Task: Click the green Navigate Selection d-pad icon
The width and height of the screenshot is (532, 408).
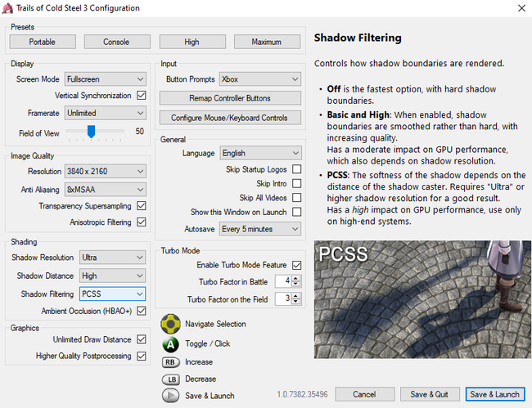Action: (x=170, y=324)
